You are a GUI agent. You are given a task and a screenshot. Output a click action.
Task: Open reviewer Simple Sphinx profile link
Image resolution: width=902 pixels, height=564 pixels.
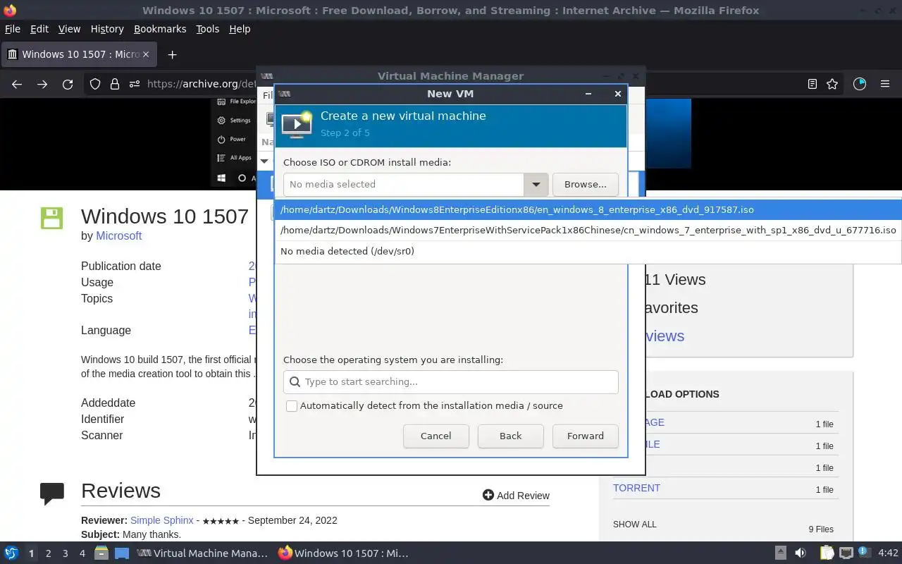(x=161, y=520)
